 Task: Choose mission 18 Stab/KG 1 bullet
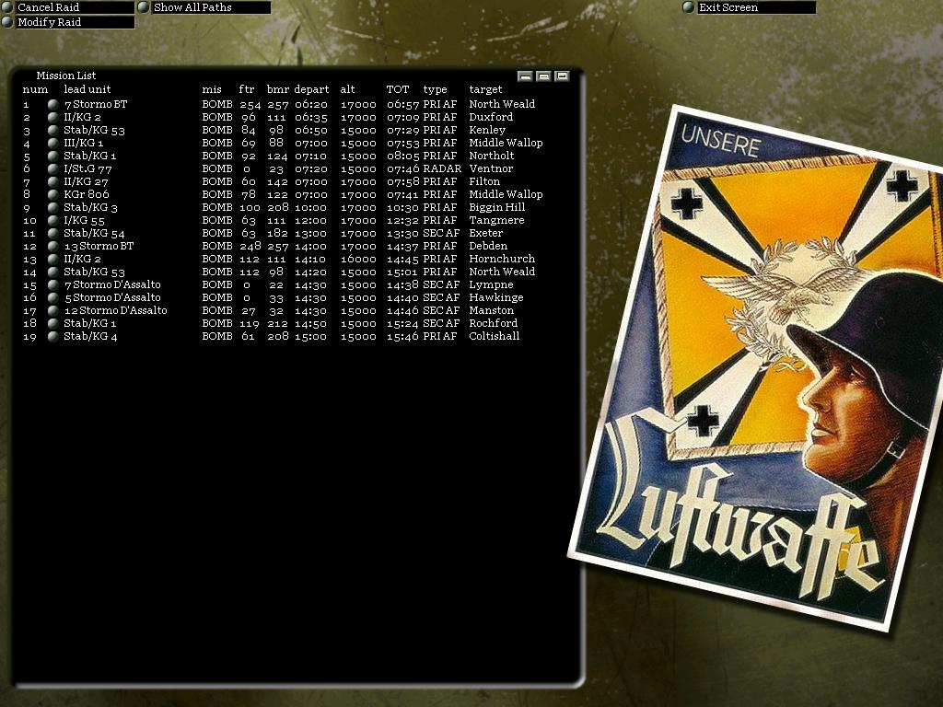[52, 323]
